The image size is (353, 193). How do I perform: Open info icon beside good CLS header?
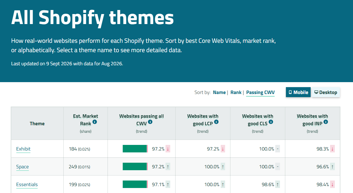(271, 122)
